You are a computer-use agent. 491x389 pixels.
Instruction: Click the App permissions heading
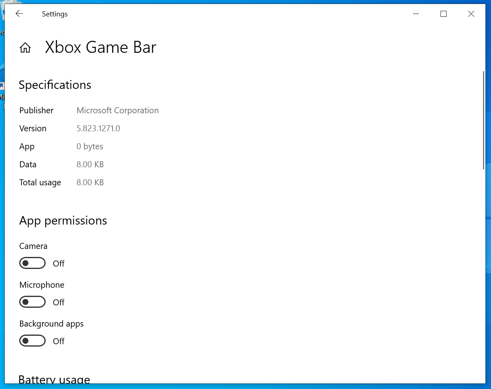pyautogui.click(x=63, y=221)
